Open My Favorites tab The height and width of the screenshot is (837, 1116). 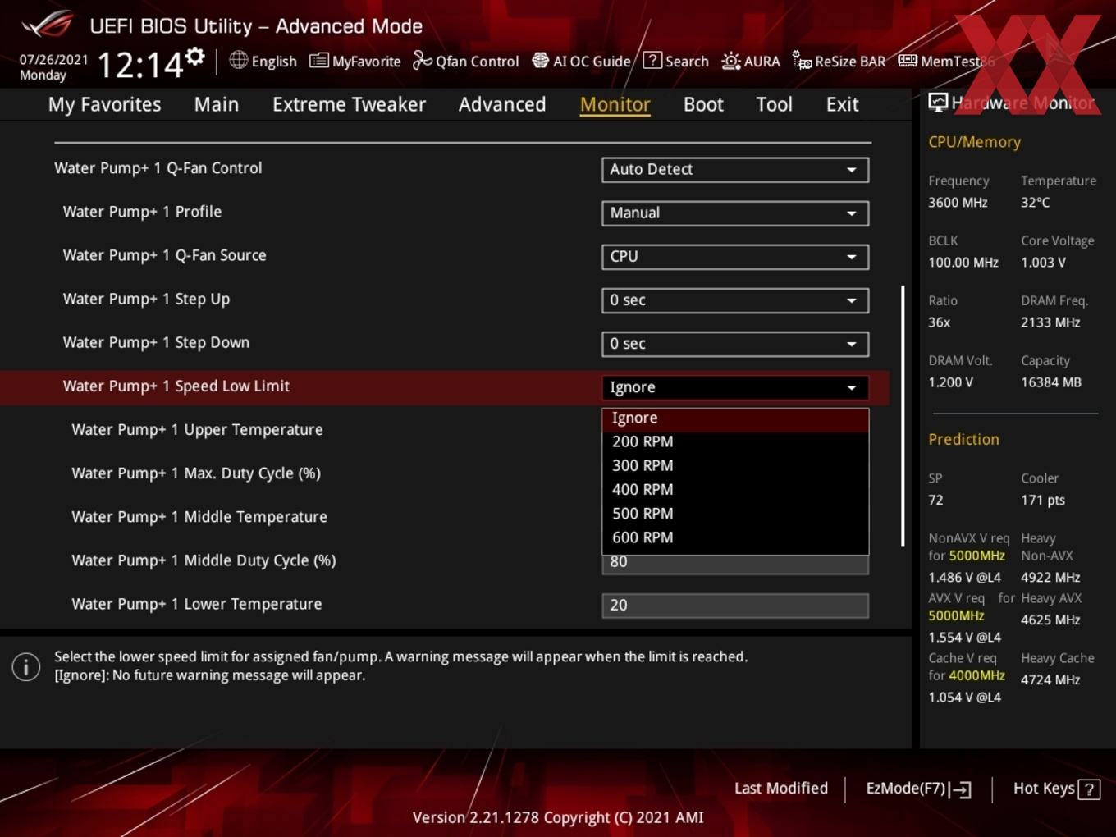104,104
